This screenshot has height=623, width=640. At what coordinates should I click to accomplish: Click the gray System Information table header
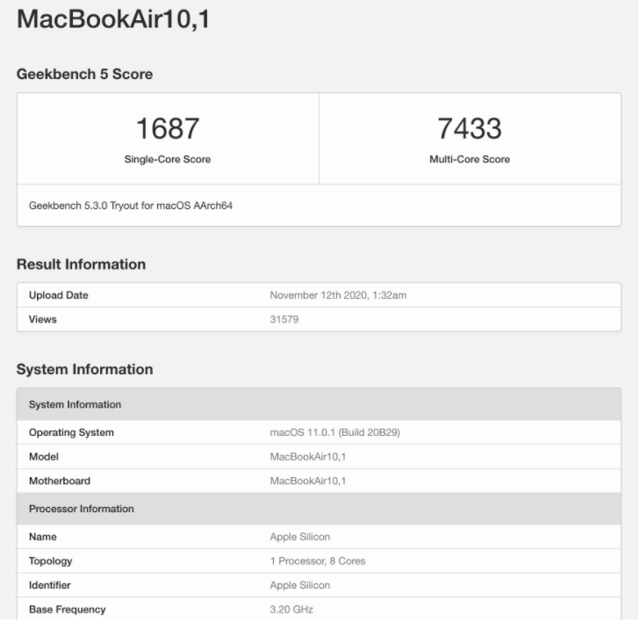(x=319, y=404)
